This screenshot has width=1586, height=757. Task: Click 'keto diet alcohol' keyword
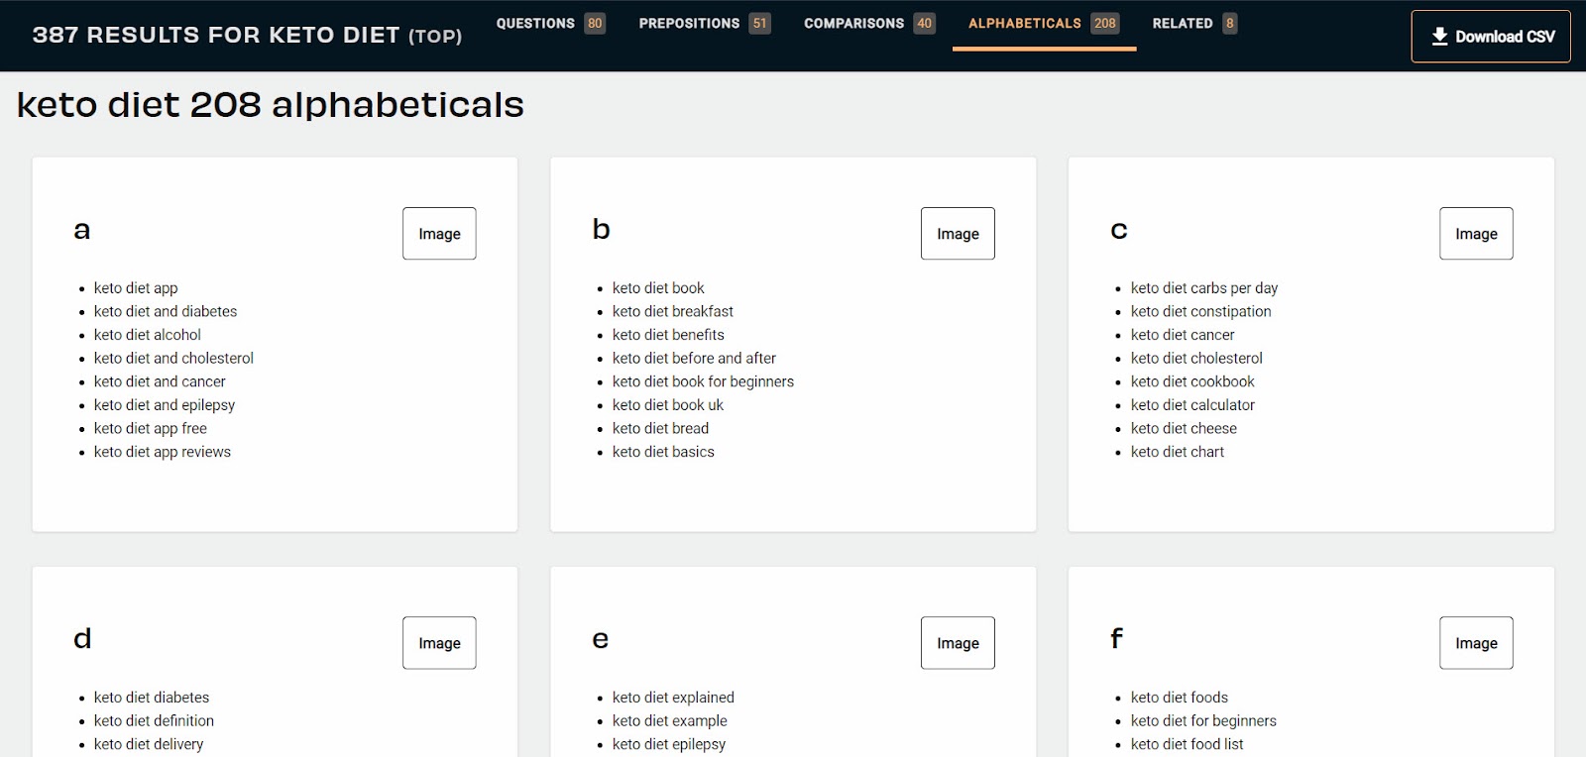pos(148,335)
